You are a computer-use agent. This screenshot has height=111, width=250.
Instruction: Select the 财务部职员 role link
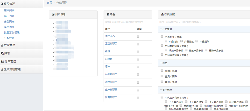(x=111, y=97)
